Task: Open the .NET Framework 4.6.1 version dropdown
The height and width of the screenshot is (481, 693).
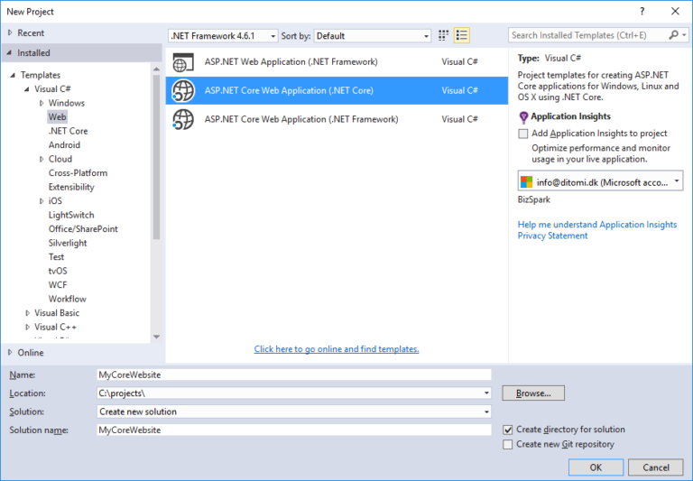Action: (x=273, y=36)
